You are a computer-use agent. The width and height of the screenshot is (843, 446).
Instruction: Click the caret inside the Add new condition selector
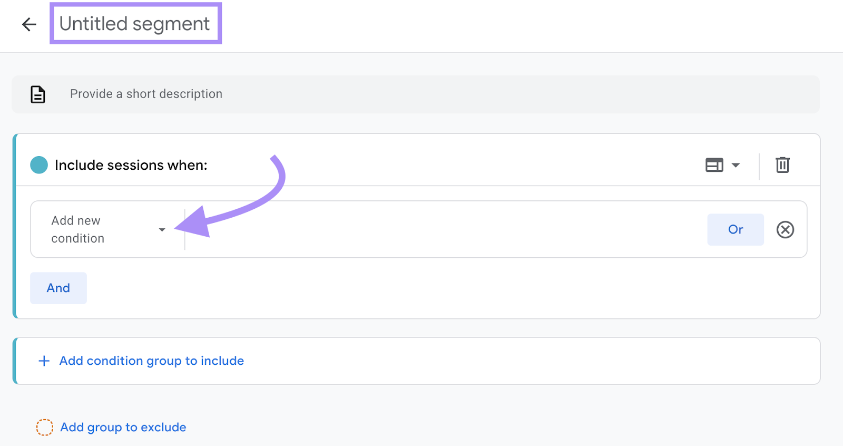tap(162, 230)
